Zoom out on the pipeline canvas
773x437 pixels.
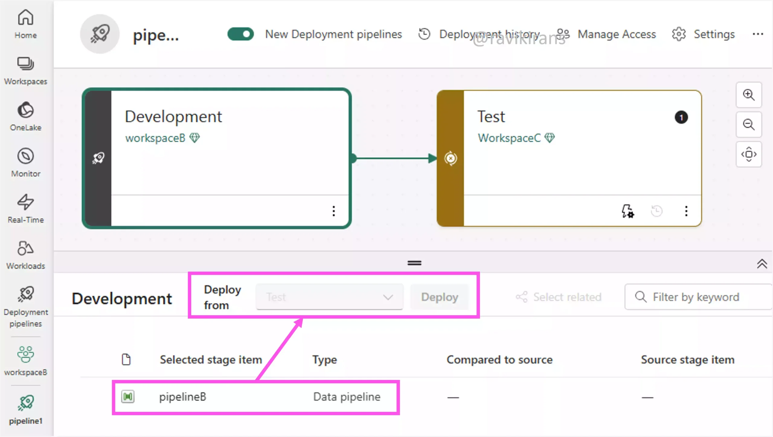pos(749,124)
